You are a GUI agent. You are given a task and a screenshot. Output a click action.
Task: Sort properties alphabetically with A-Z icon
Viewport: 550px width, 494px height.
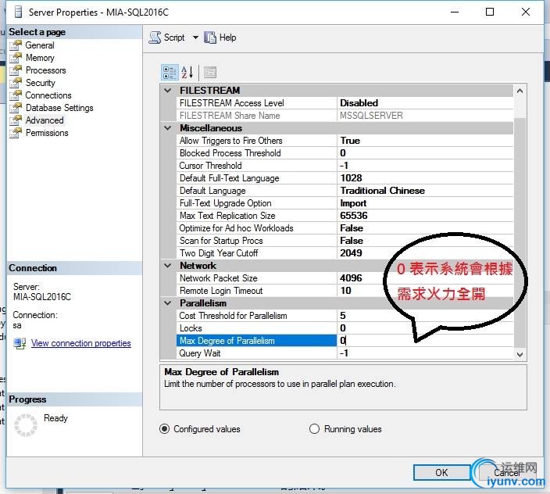pyautogui.click(x=187, y=73)
